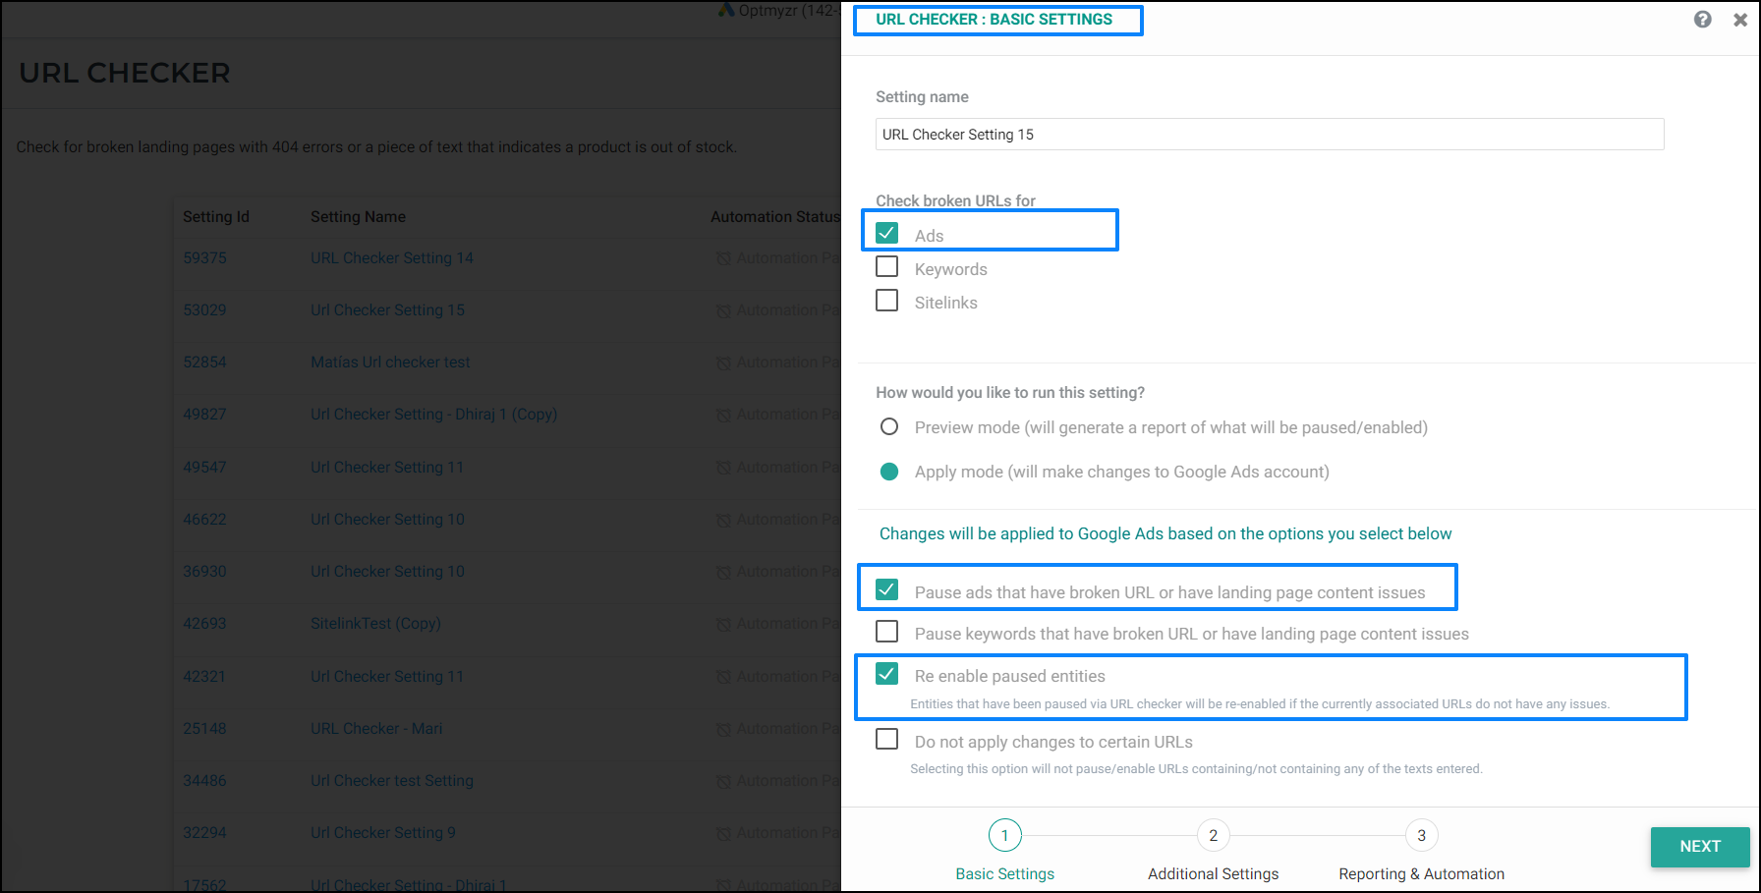Click the NEXT button
Screen dimensions: 1761x893
pos(1700,847)
